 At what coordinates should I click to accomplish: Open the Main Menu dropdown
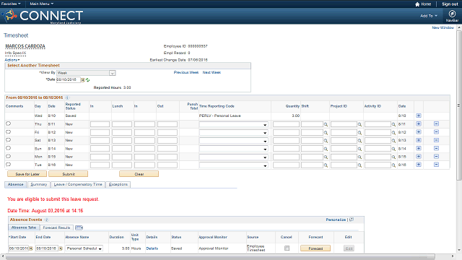pos(42,4)
